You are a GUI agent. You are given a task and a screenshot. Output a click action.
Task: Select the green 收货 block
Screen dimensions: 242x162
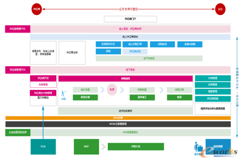pos(180,97)
